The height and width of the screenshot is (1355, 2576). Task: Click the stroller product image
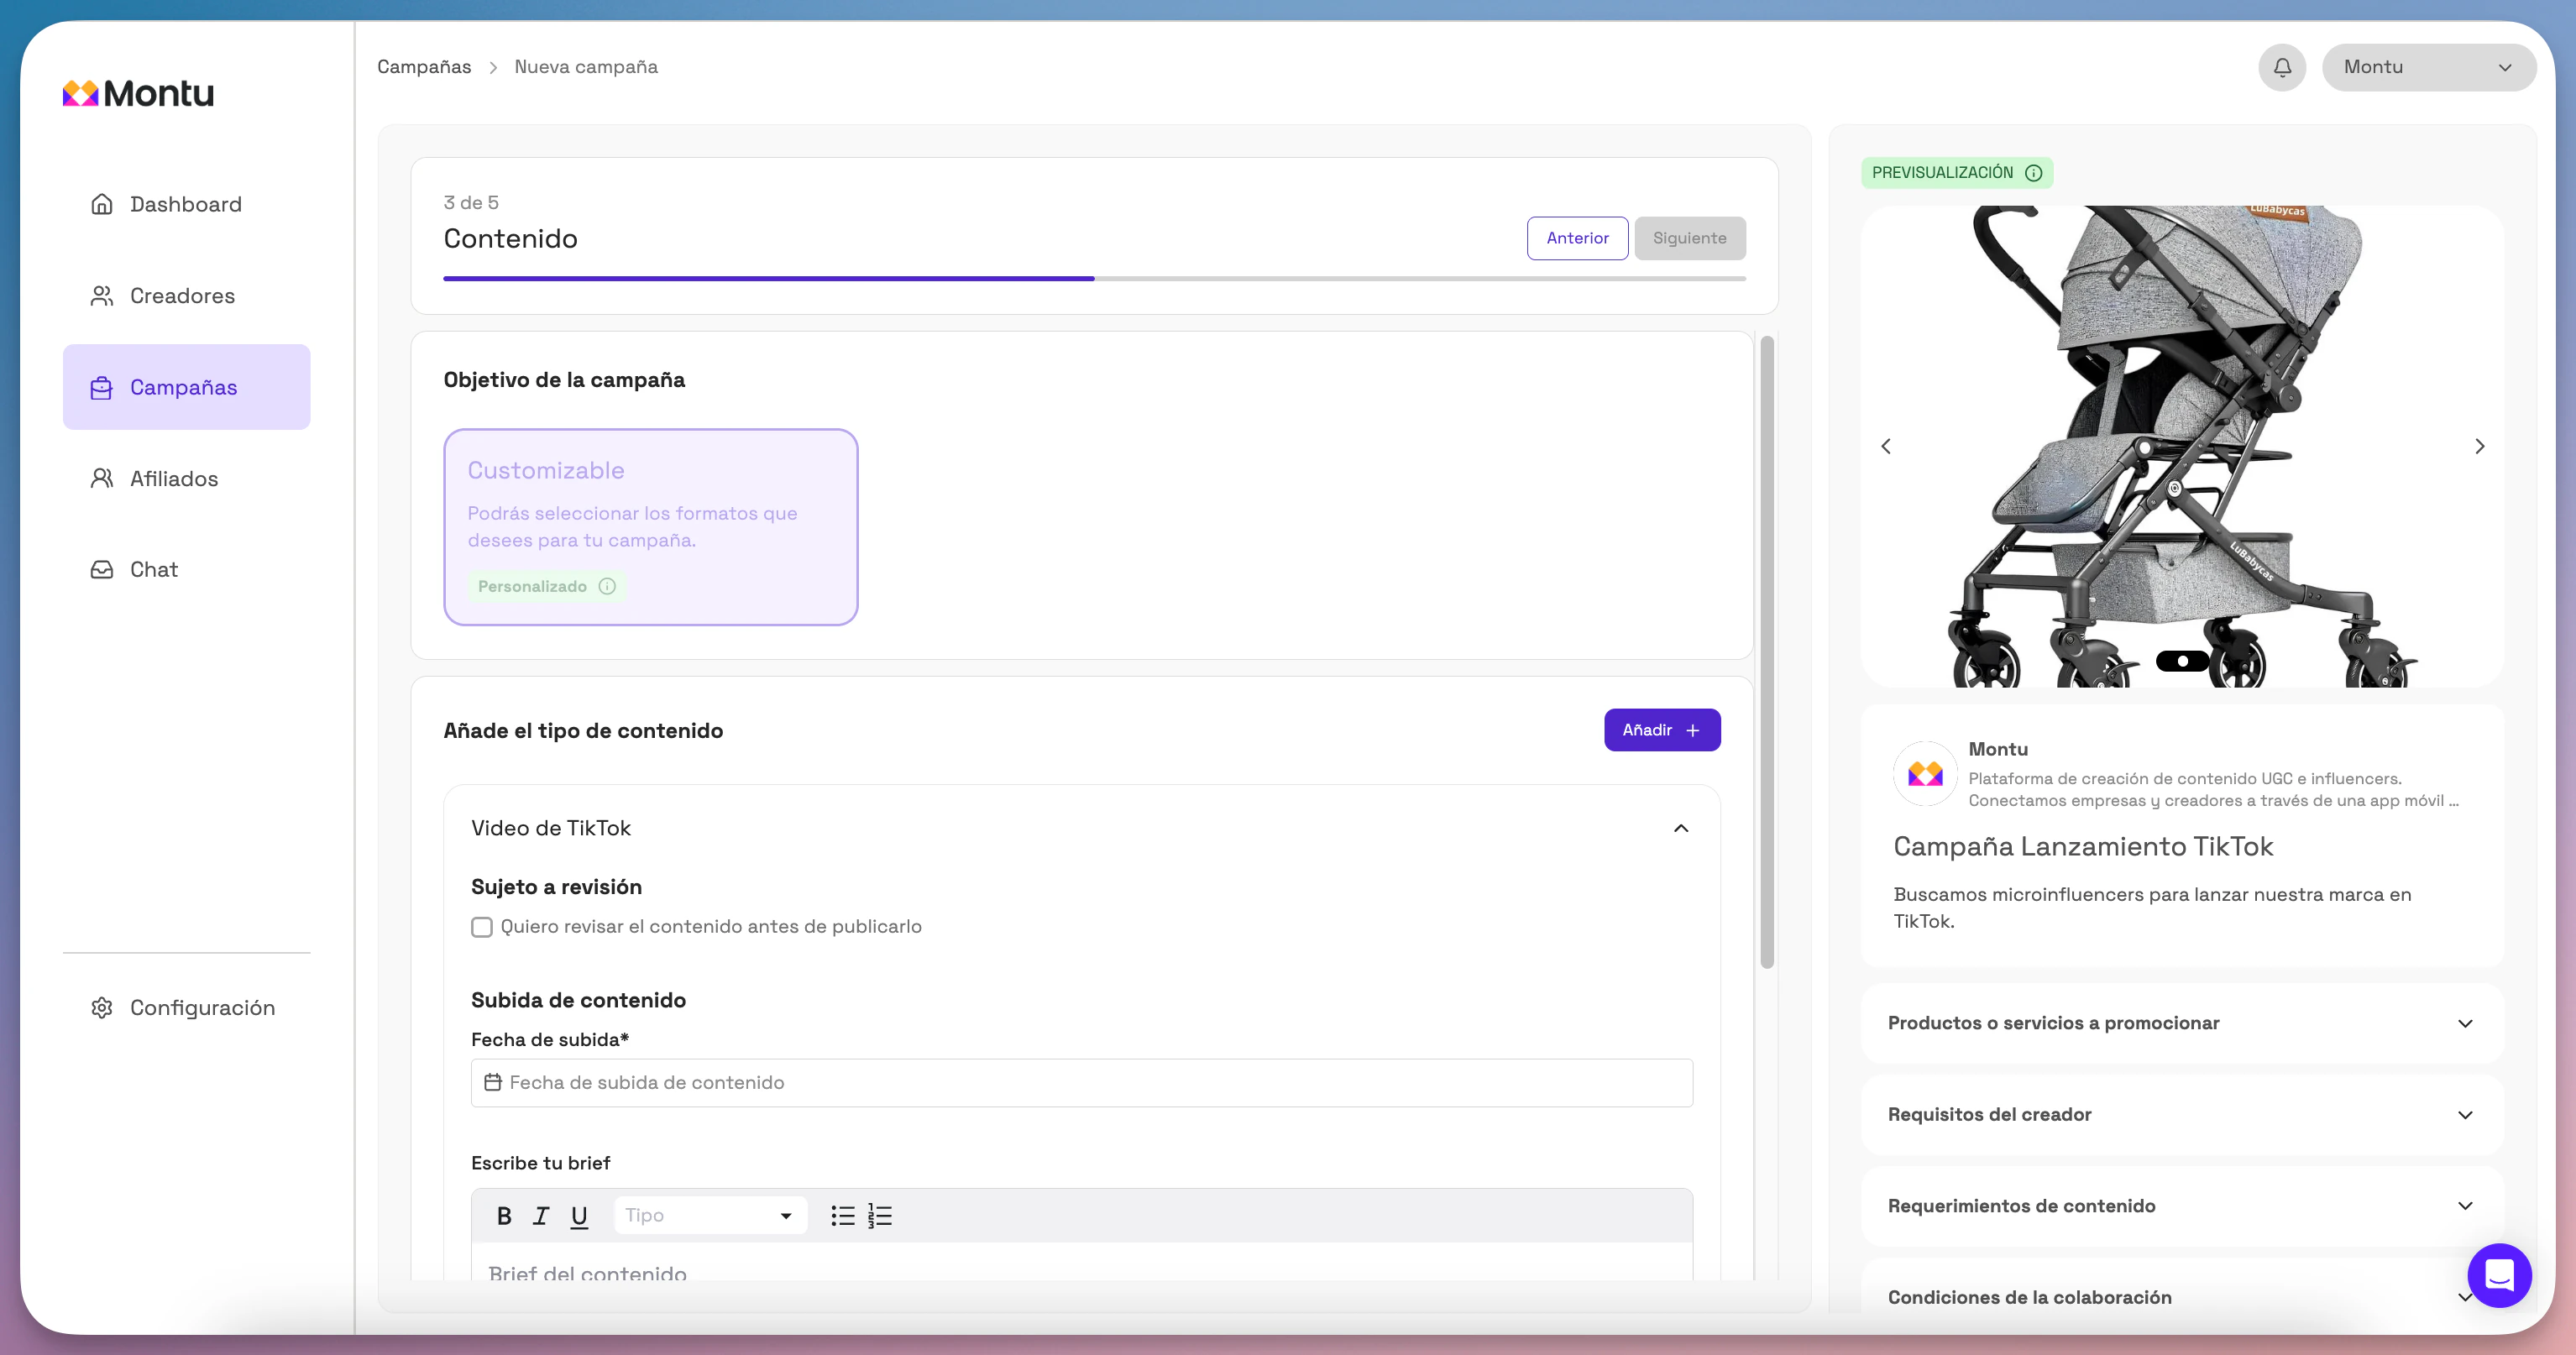(x=2182, y=446)
